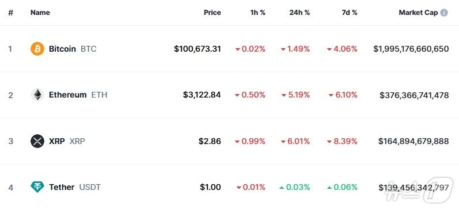Click the BTC ticker symbol

point(89,49)
